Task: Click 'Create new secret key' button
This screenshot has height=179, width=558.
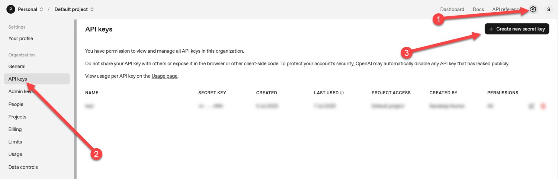Action: point(517,29)
